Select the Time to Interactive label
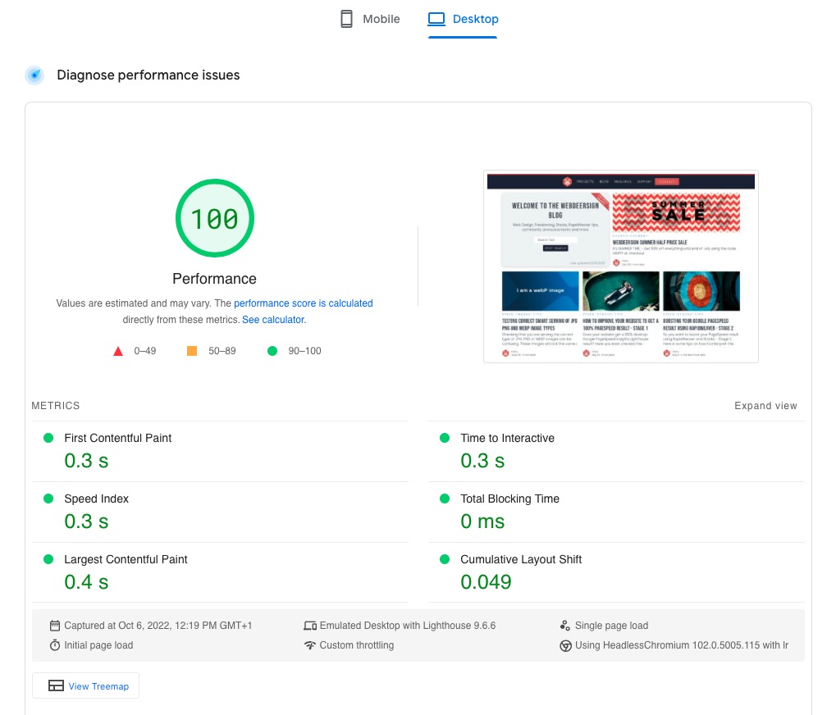Image resolution: width=836 pixels, height=715 pixels. point(508,438)
